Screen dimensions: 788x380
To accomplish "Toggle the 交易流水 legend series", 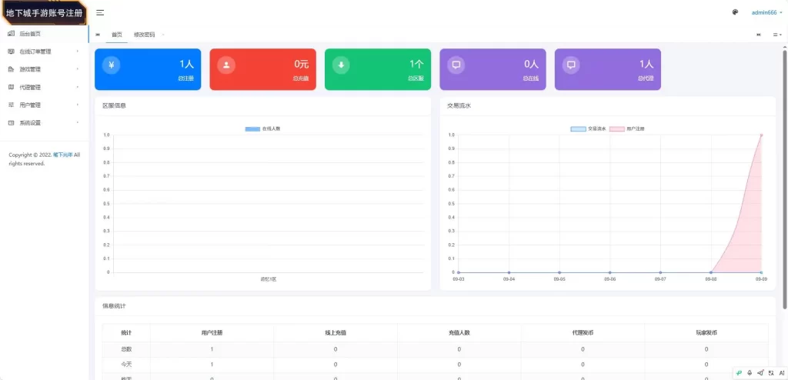I will (x=589, y=128).
